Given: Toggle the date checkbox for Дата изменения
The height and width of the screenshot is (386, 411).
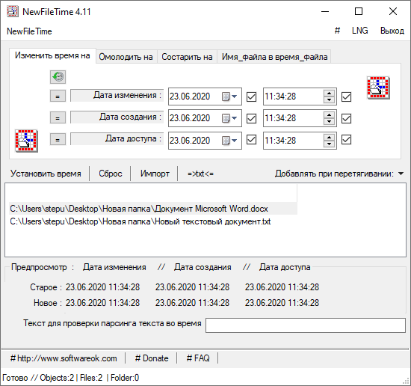Looking at the screenshot, I should pos(251,96).
